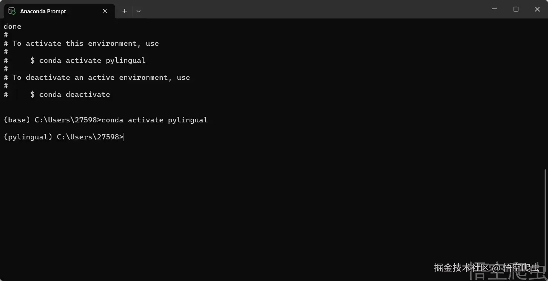The height and width of the screenshot is (281, 548).
Task: Minimize the terminal window
Action: [x=494, y=9]
